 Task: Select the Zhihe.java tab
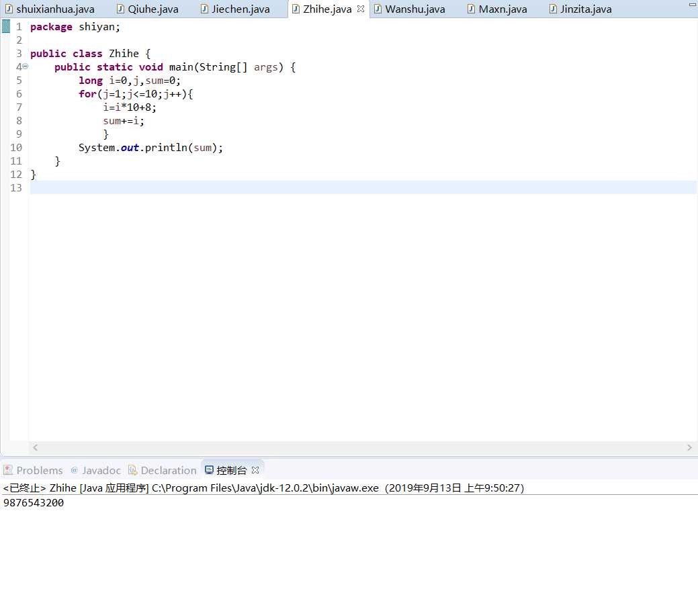point(327,9)
